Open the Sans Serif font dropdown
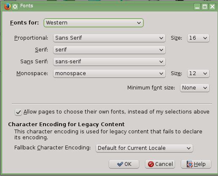This screenshot has height=176, width=218. 109,62
